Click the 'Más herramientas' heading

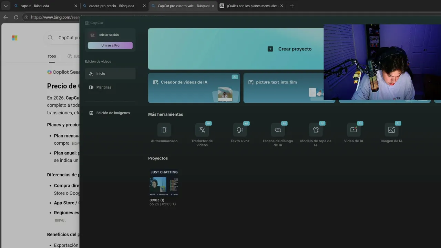point(166,114)
